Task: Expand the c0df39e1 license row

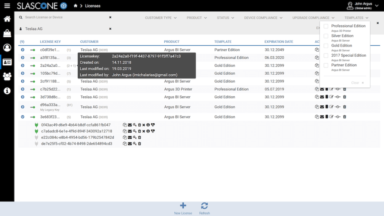Action: pyautogui.click(x=22, y=50)
